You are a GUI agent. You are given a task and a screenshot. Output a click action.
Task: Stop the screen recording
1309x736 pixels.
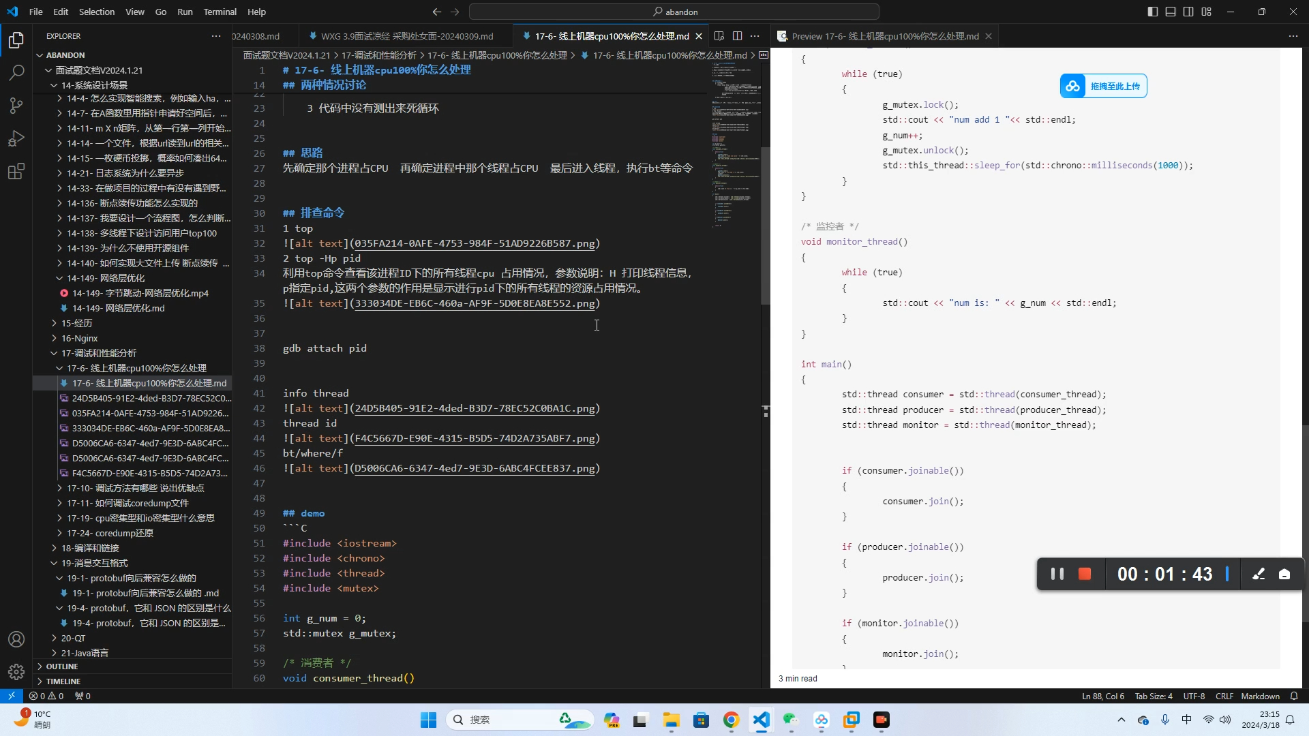click(x=1085, y=574)
